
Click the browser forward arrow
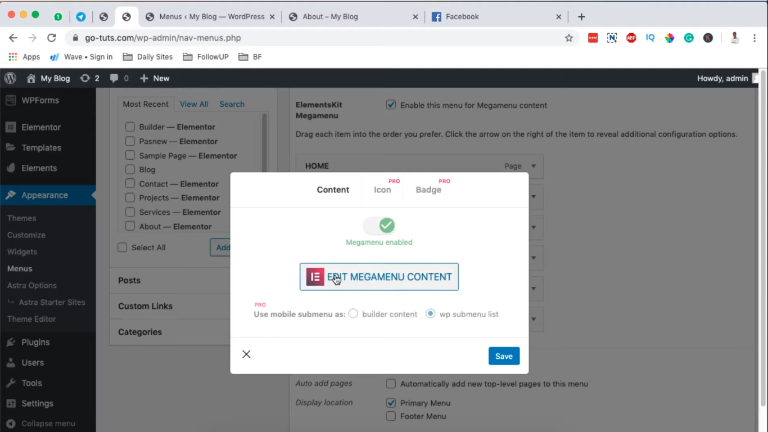pos(33,38)
